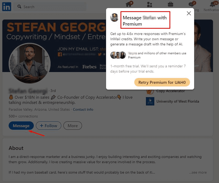Click the University of West Florida link
Screen dimensions: 219x183
click(x=178, y=101)
